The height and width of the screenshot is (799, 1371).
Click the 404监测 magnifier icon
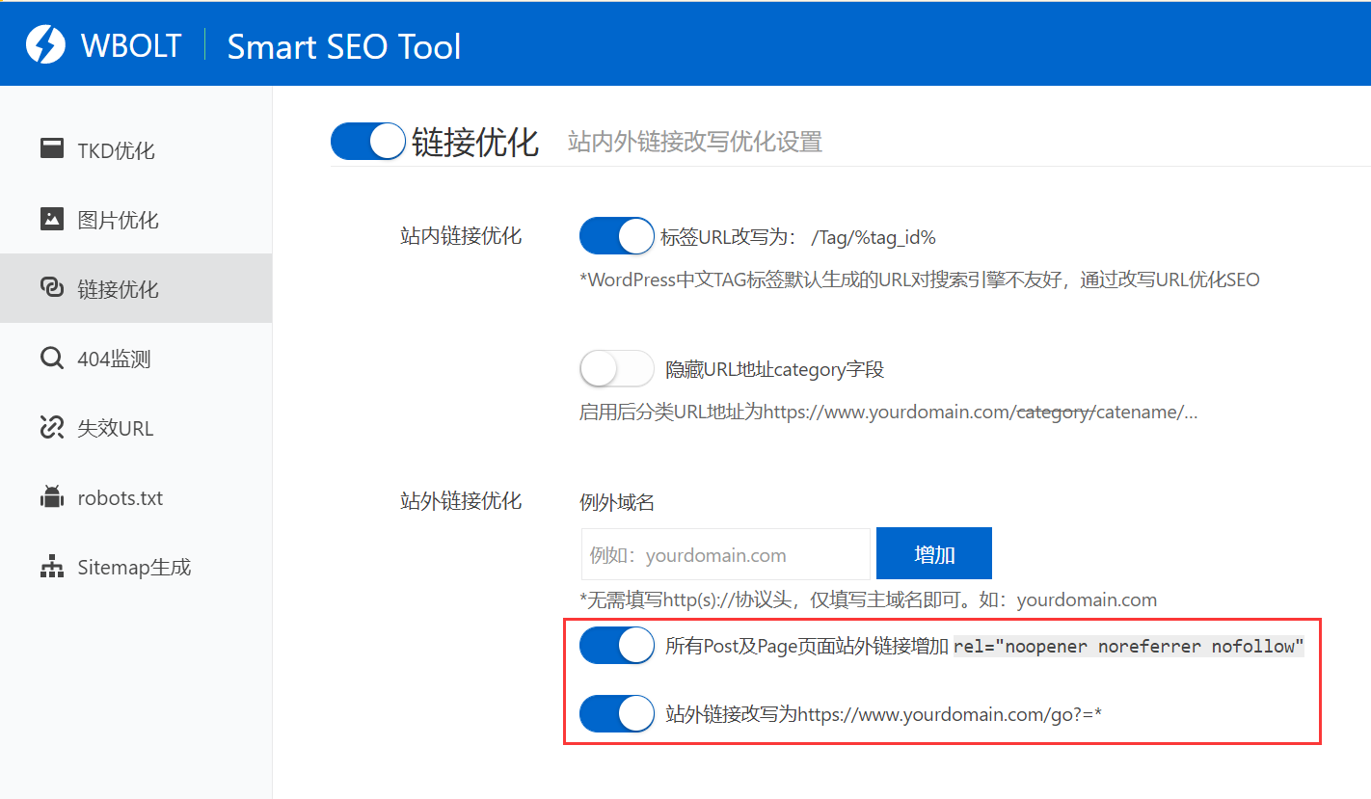tap(52, 358)
